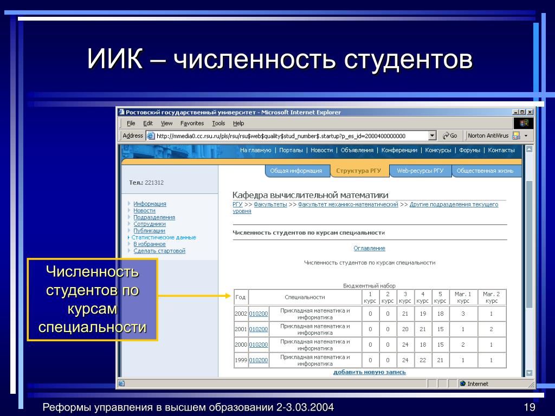555x416 pixels.
Task: Expand the address bar dropdown arrow
Action: point(432,136)
